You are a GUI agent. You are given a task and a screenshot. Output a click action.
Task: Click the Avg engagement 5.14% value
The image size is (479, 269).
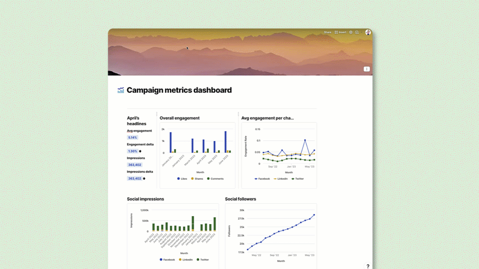click(x=133, y=137)
